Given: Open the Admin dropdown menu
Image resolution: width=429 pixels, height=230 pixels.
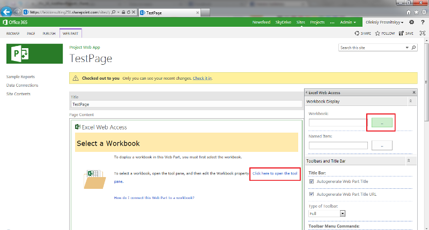Looking at the screenshot, I should (x=347, y=22).
